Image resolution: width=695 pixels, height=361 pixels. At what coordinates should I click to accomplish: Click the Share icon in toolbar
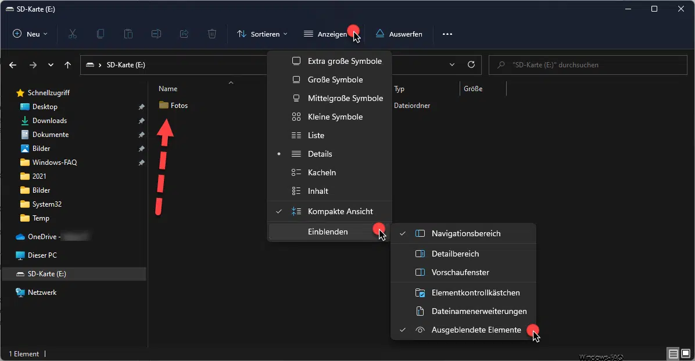184,34
